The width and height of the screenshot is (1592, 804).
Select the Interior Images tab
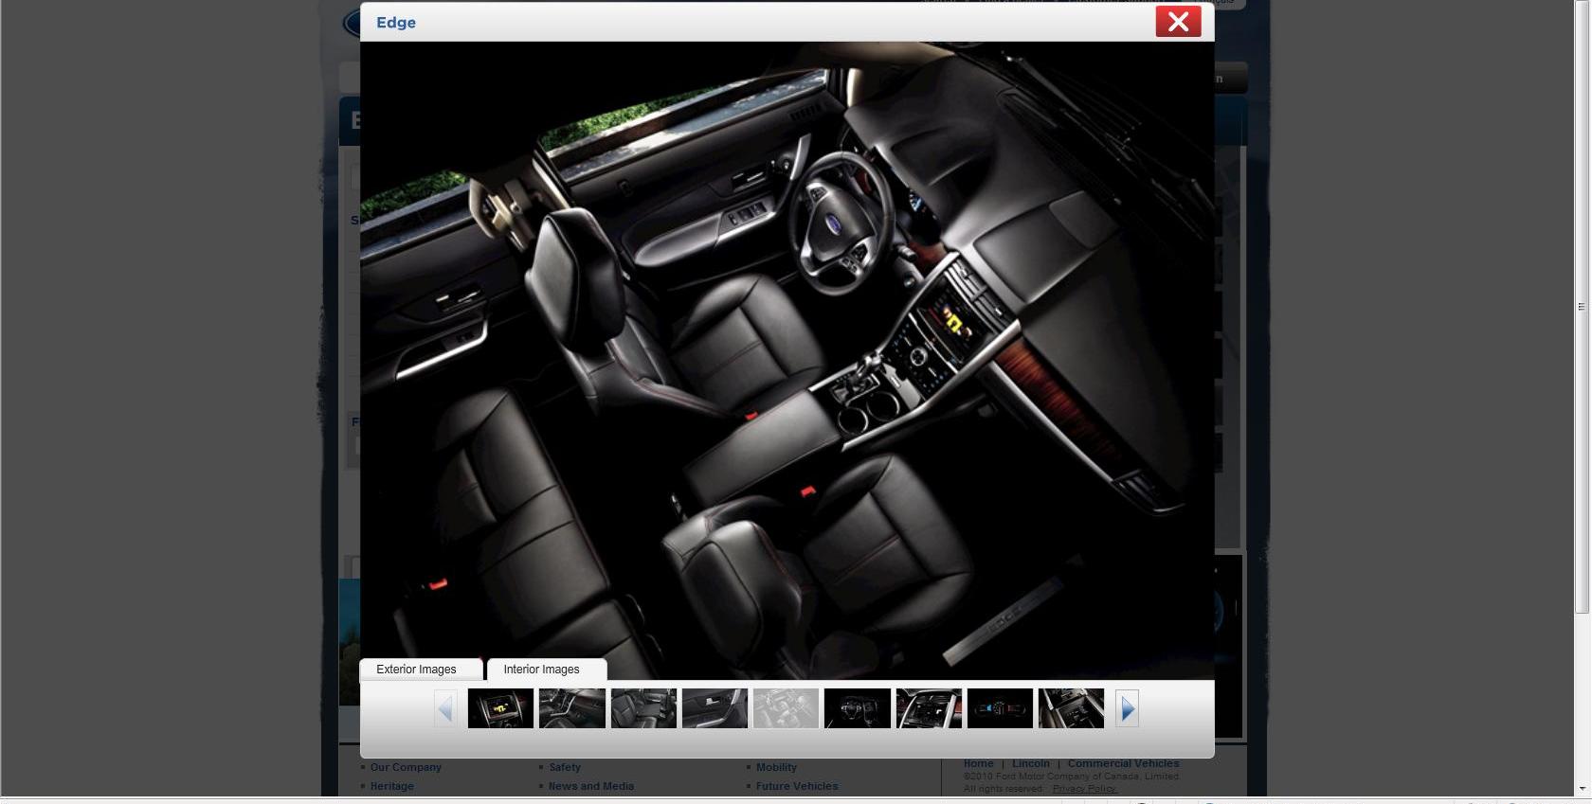[x=542, y=670]
